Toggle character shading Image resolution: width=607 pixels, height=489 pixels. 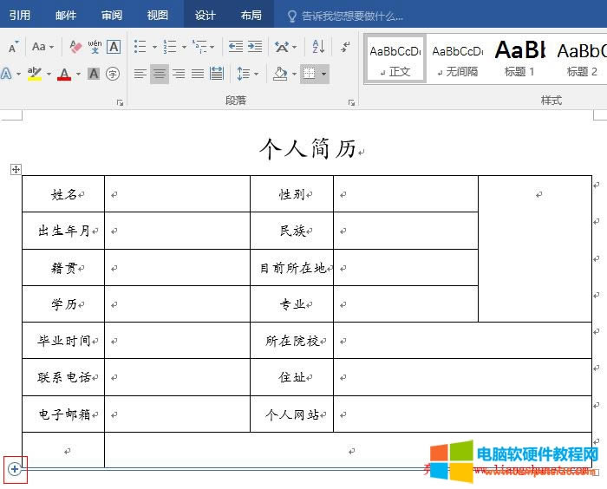[94, 75]
